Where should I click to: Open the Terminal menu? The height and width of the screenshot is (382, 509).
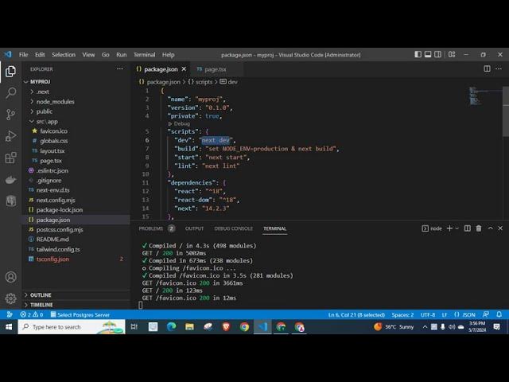(x=145, y=55)
